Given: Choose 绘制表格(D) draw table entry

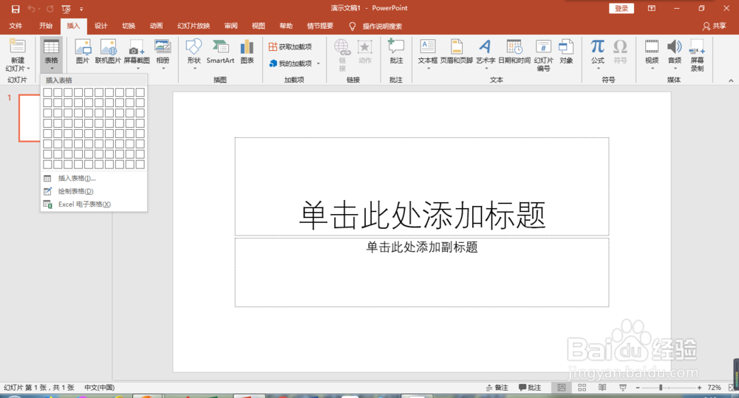Looking at the screenshot, I should (94, 191).
